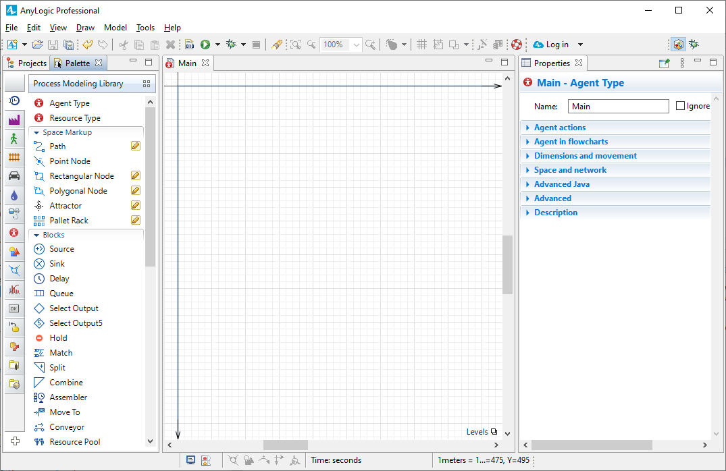
Task: Enable the Ignore checkbox
Action: (681, 106)
